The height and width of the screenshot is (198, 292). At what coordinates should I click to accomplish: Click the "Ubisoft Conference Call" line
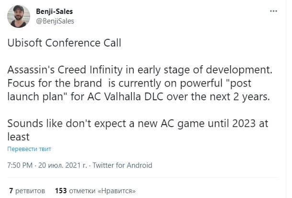[x=65, y=43]
